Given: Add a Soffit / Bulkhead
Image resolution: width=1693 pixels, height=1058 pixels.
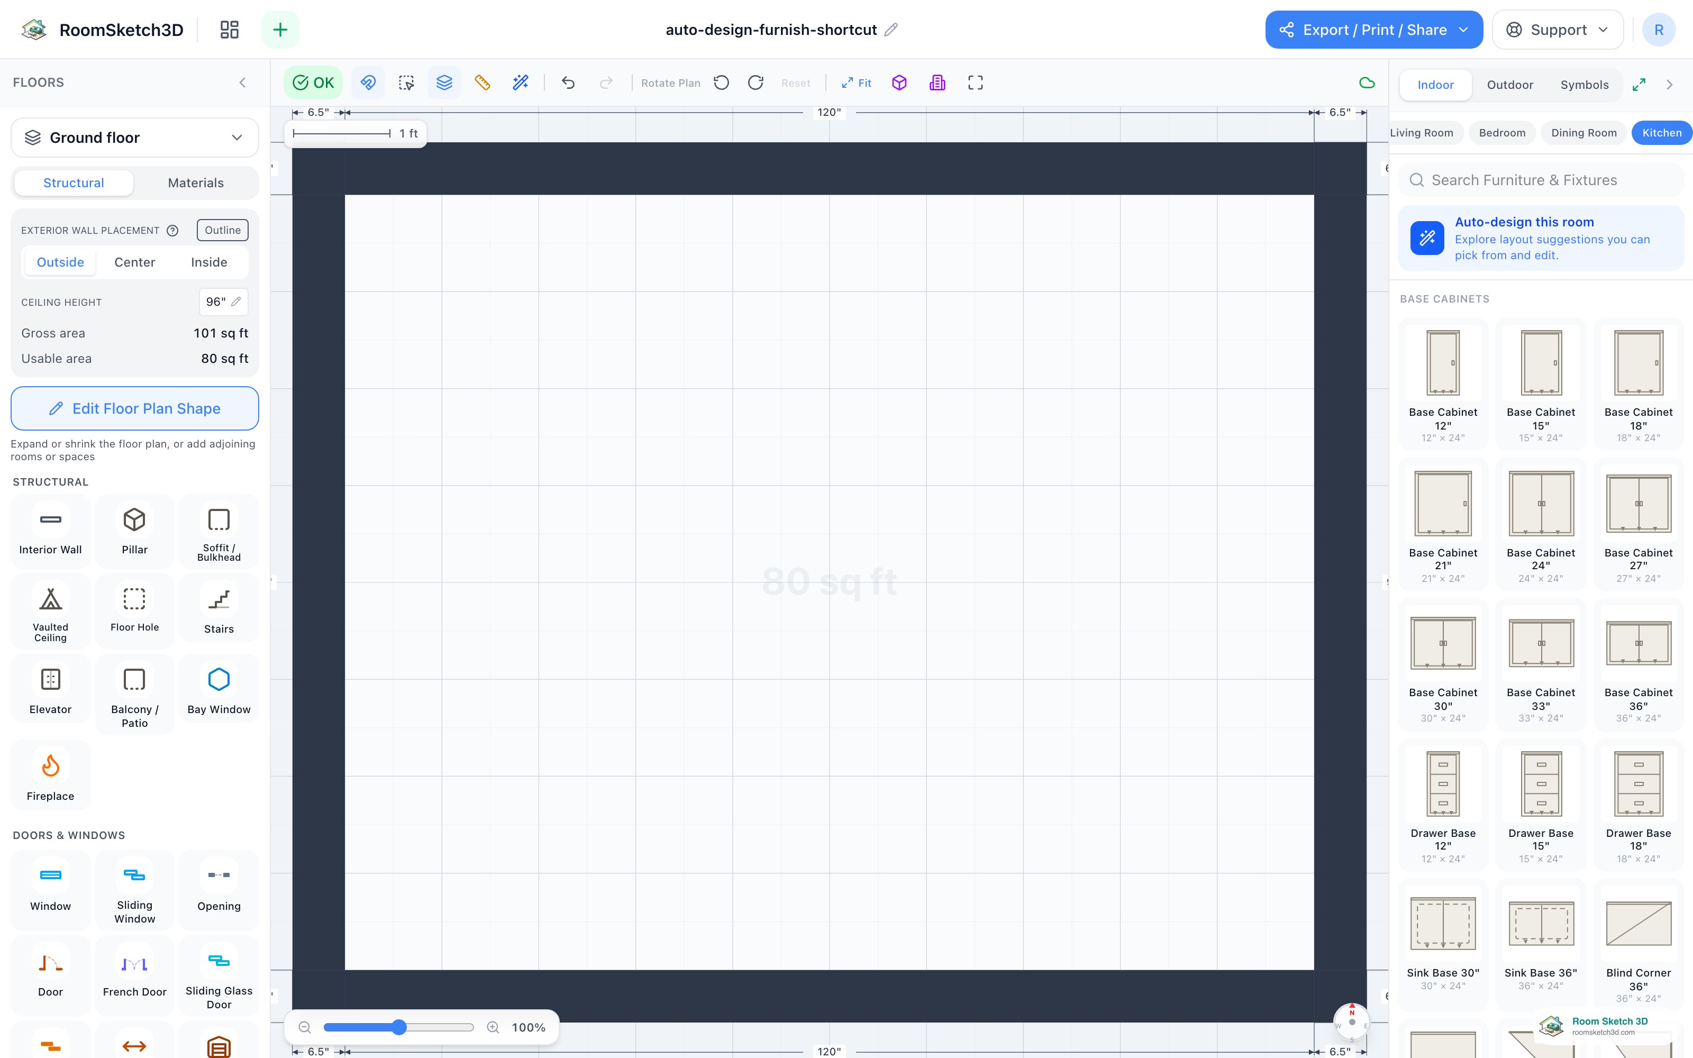Looking at the screenshot, I should [x=219, y=531].
